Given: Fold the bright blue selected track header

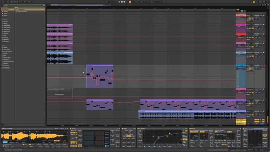Looking at the screenshot, I should coord(237,65).
